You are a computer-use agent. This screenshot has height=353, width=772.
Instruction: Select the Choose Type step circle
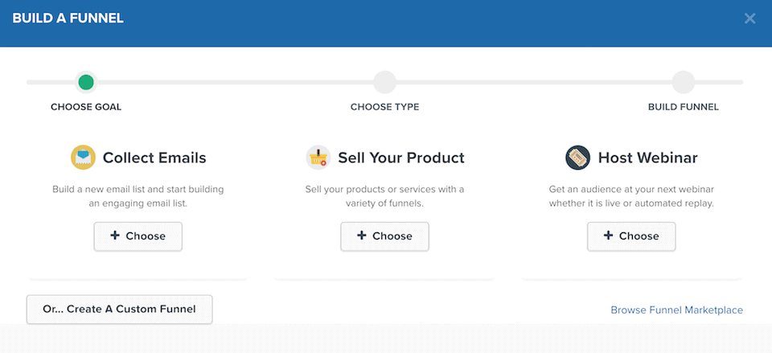coord(384,82)
